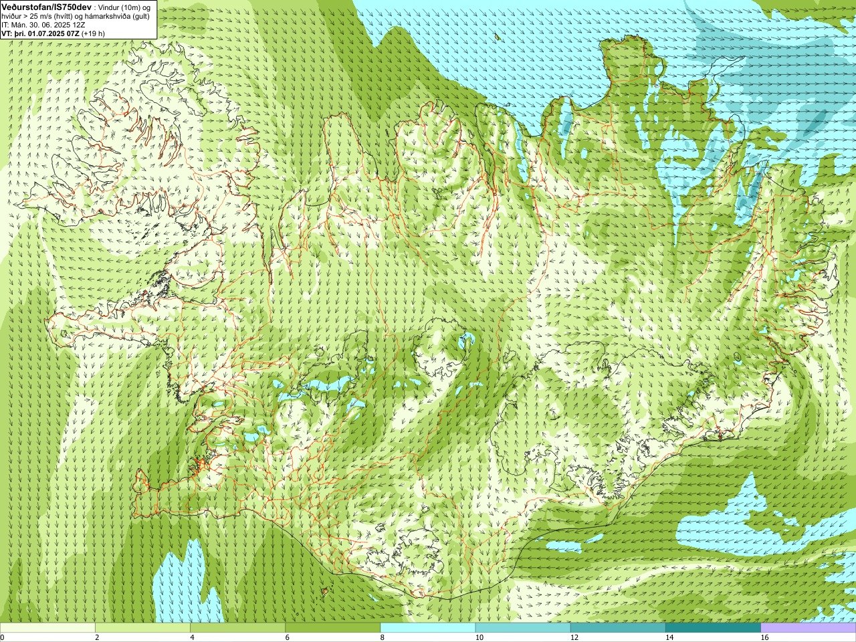The height and width of the screenshot is (642, 856).
Task: Click the lavender above-16 m/s legend swatch
Action: [809, 628]
